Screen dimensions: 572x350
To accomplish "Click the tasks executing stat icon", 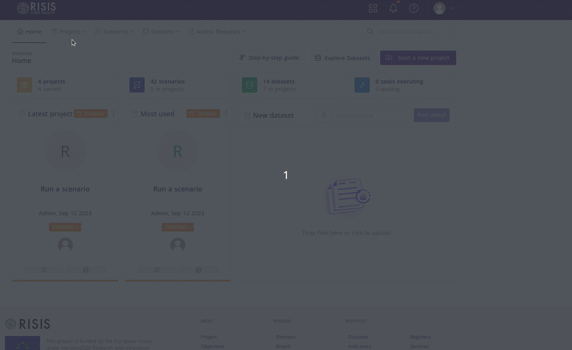I will click(x=362, y=85).
